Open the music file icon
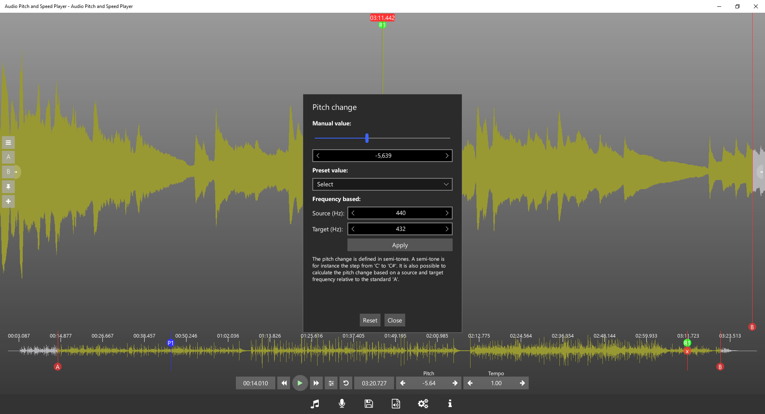This screenshot has width=765, height=414. tap(315, 404)
